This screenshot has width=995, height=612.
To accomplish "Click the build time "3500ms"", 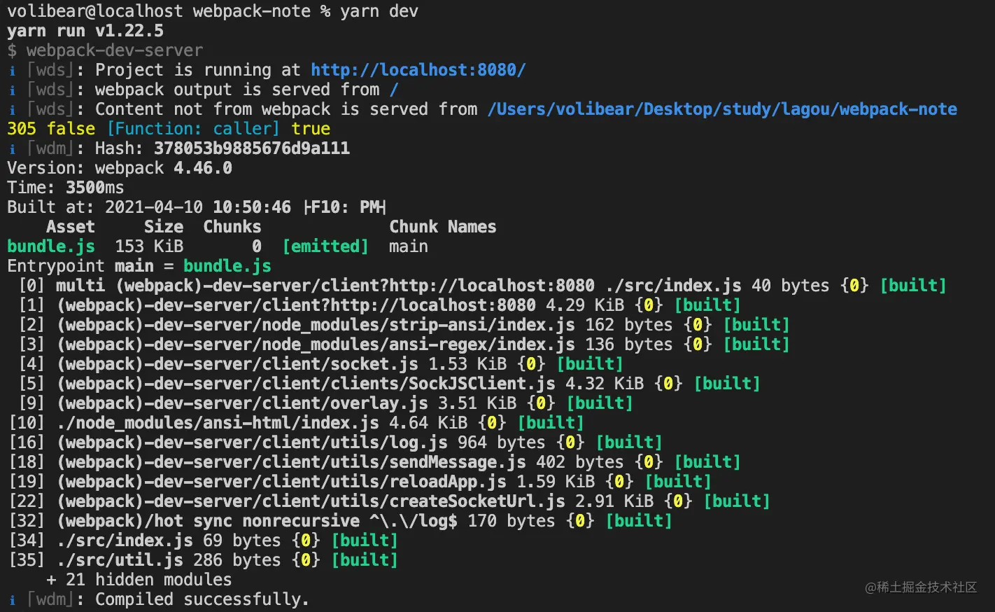I will [x=95, y=188].
